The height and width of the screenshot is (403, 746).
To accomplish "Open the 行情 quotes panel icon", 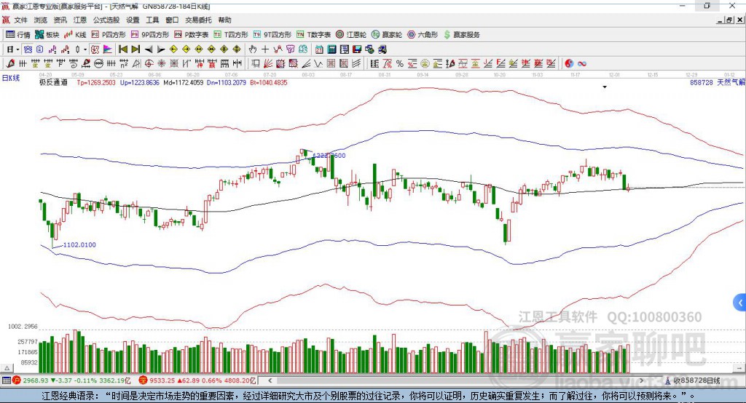I will (17, 35).
